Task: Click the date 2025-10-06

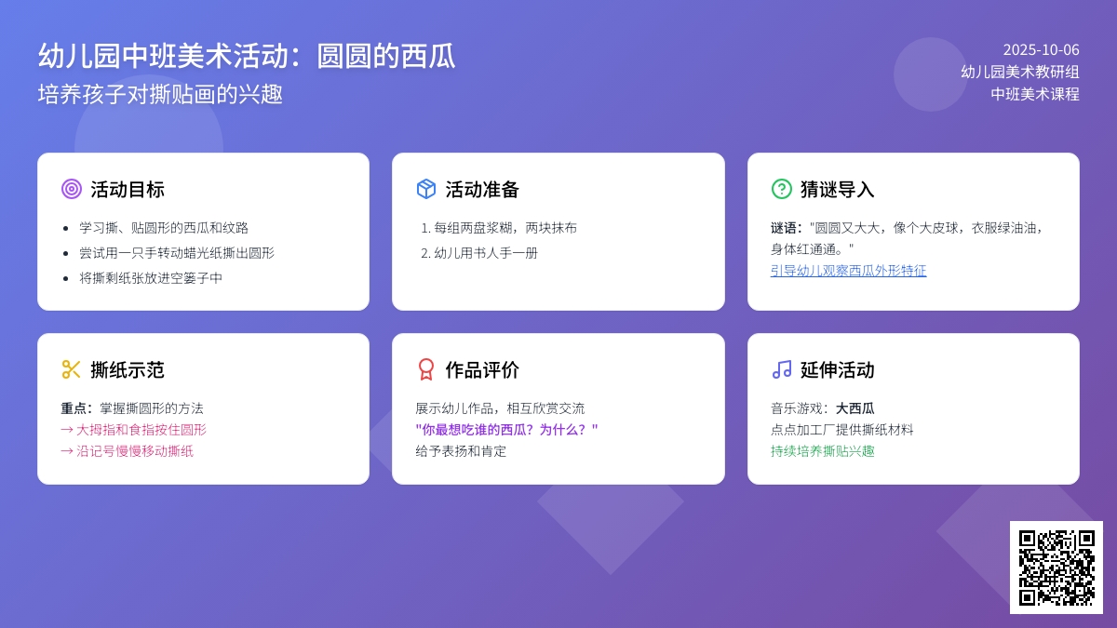Action: (1041, 50)
